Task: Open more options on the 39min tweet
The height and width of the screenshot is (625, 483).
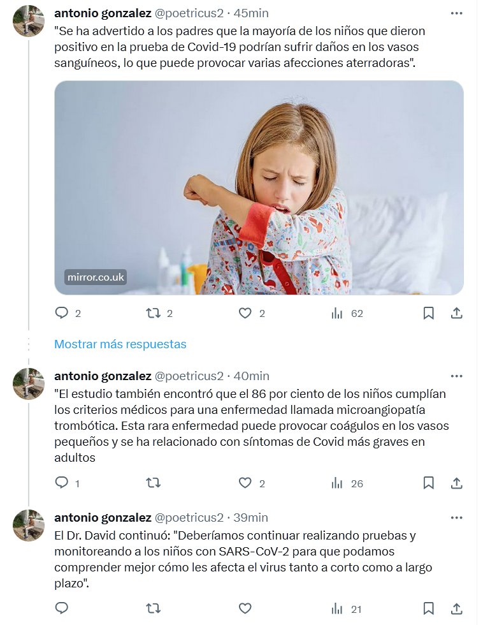Action: point(456,517)
